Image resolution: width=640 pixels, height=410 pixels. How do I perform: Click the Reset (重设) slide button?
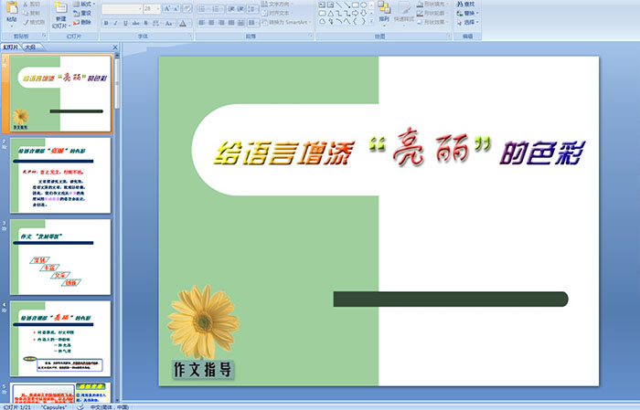82,14
